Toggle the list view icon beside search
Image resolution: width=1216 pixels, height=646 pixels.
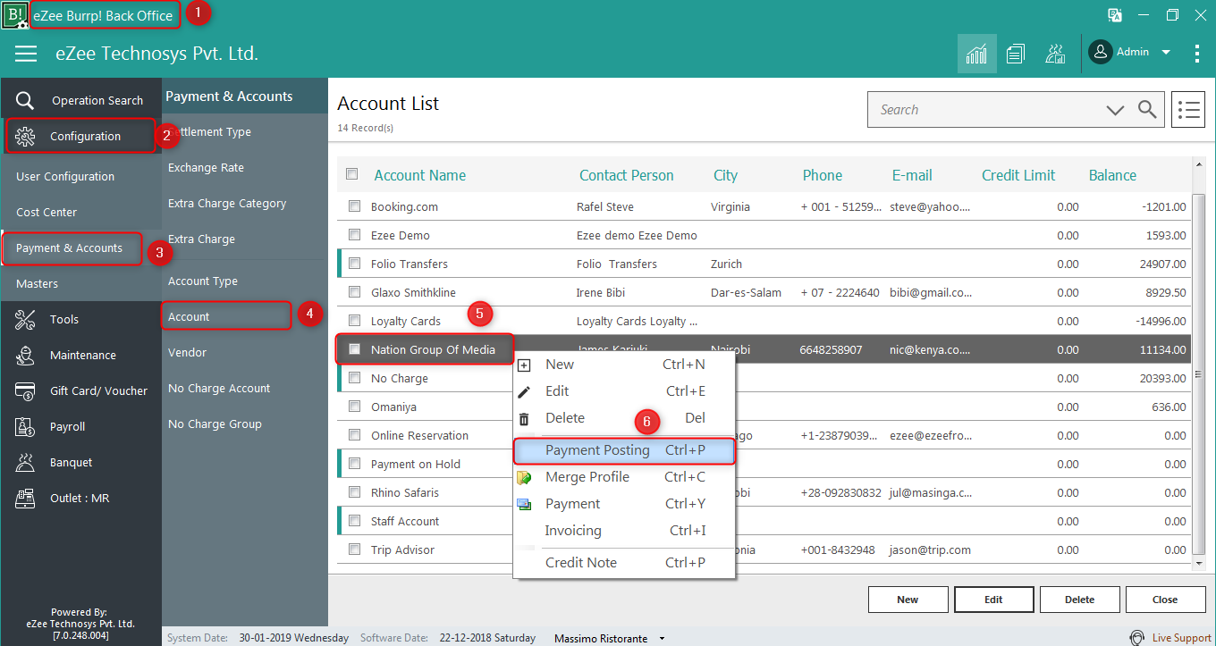click(1188, 109)
